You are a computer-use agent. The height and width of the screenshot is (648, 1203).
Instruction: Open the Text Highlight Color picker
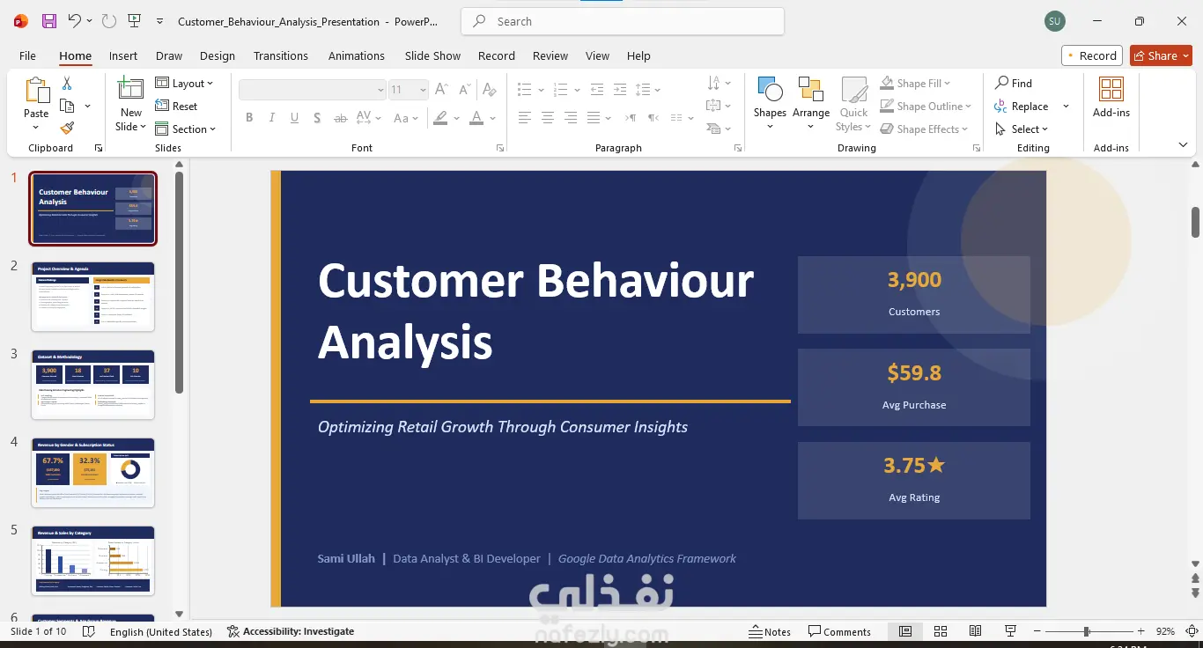click(441, 118)
